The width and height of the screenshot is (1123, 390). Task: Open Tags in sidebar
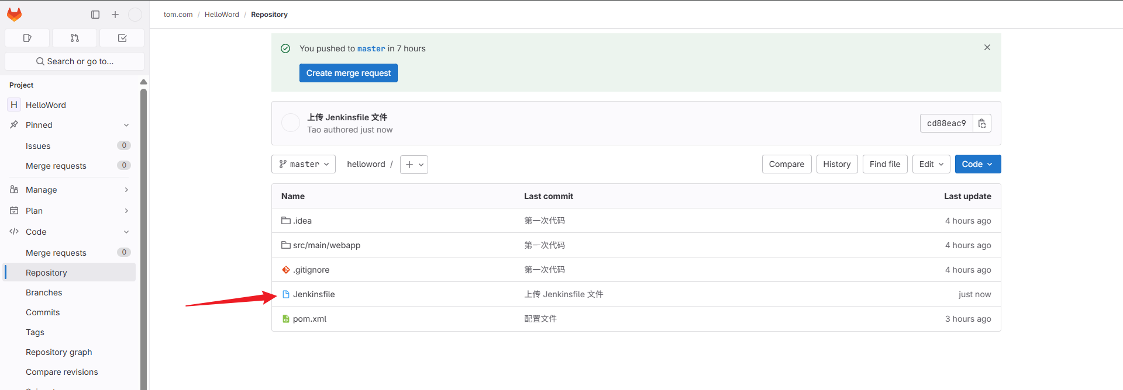(x=70, y=332)
